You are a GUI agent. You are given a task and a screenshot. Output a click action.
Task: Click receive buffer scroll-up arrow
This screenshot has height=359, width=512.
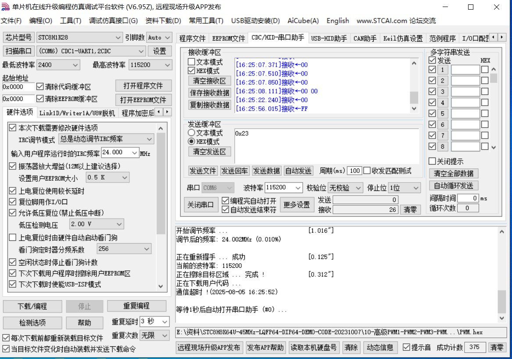414,63
